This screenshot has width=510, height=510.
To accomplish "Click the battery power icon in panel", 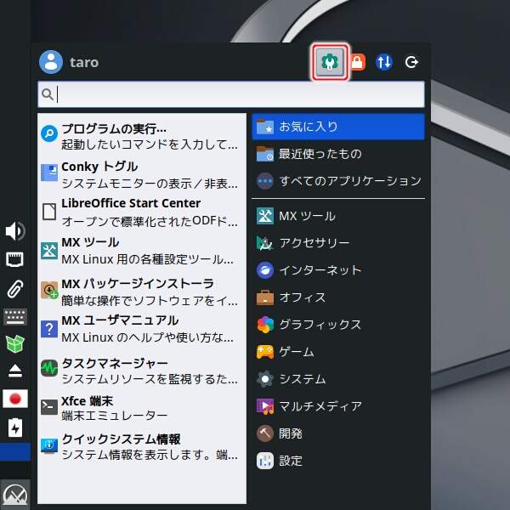I will [15, 428].
